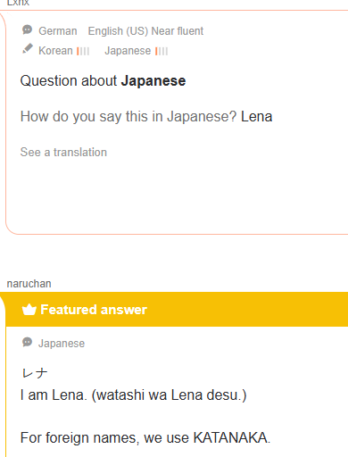This screenshot has height=457, width=348.
Task: Click the KATANAKA explanation line
Action: 145,438
